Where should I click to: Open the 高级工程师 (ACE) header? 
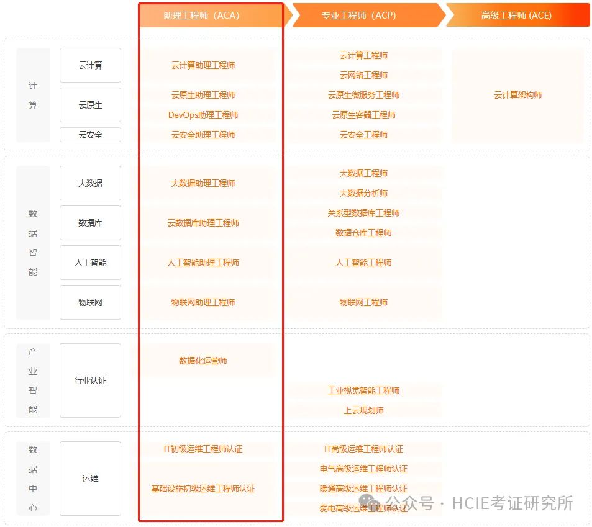point(517,15)
